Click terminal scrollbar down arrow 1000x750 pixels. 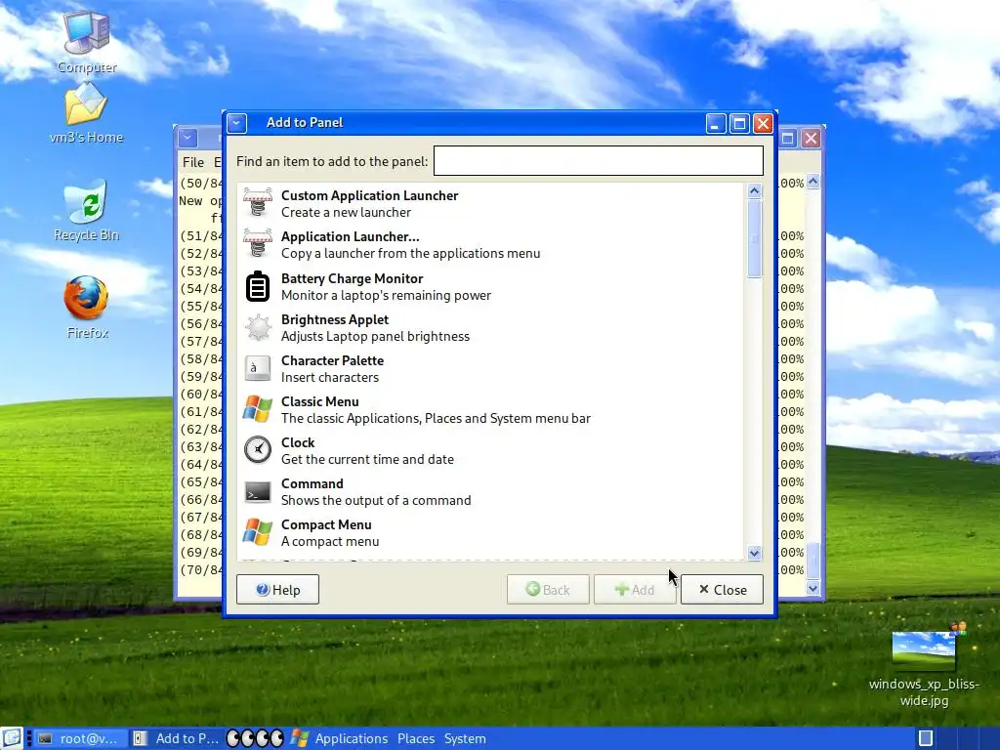pyautogui.click(x=812, y=588)
